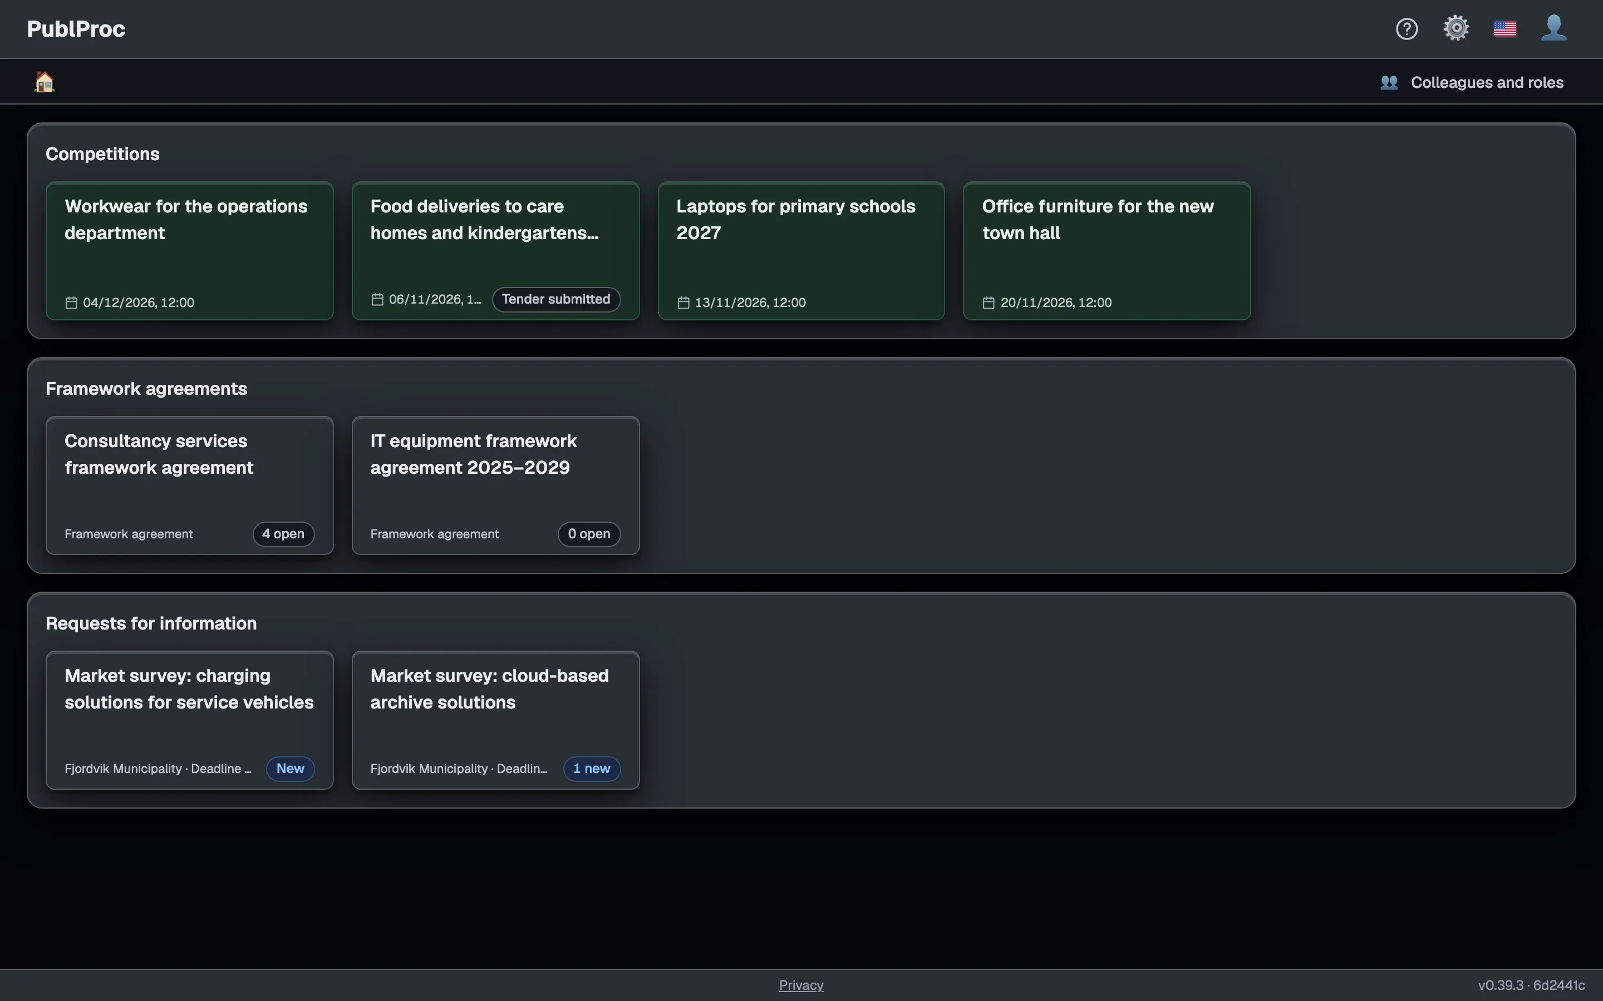The image size is (1603, 1001).
Task: Open Laptops for primary schools 2027 card
Action: coord(801,251)
